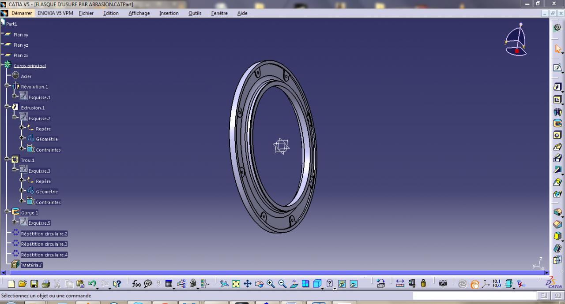Click Swap Visible Space icon
The width and height of the screenshot is (565, 304).
(354, 284)
